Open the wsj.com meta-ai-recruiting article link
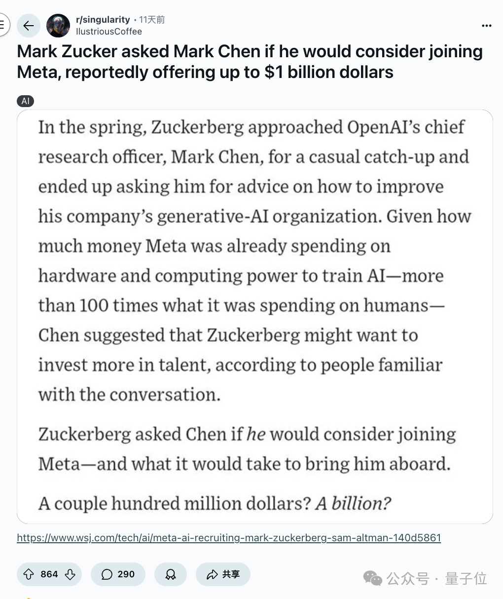This screenshot has height=599, width=503. click(229, 538)
